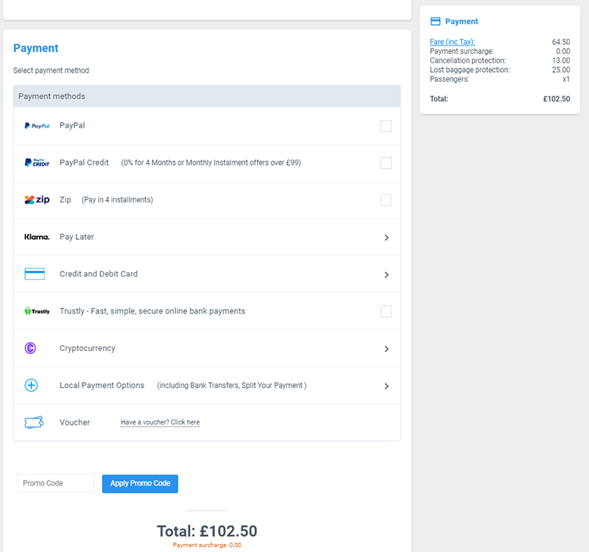The height and width of the screenshot is (552, 589).
Task: Focus the Promo Code input field
Action: point(56,483)
